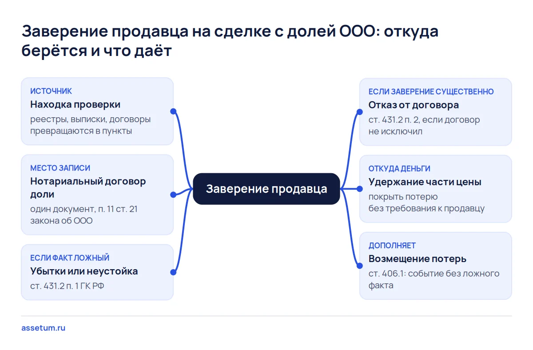This screenshot has height=350, width=533.
Task: Click the connector dot beside 'Убытки или неустойка' card
Action: coord(173,272)
